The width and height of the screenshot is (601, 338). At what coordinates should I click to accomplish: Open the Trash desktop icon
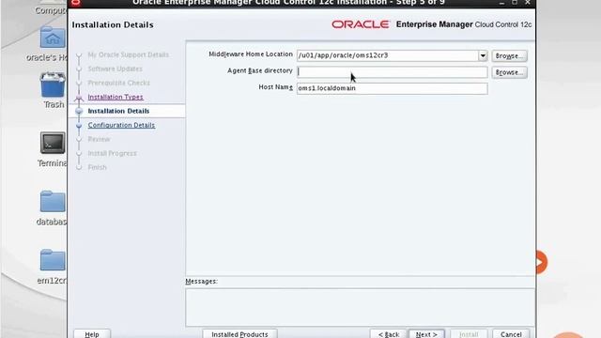tap(53, 84)
